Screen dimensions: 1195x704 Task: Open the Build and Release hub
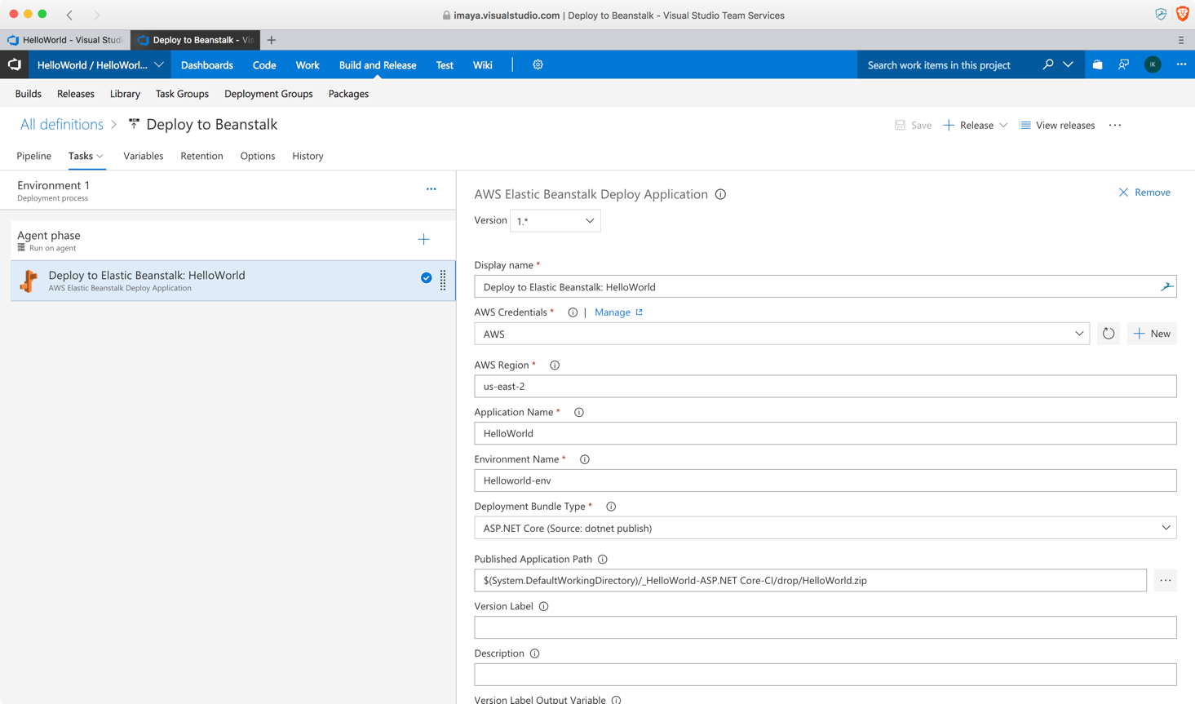point(378,65)
